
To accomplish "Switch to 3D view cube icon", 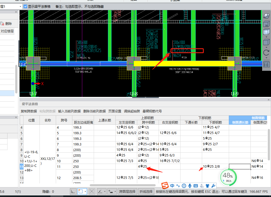I will pos(266,24).
